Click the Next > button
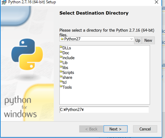Screen dimensions: 165x138 [x=115, y=129]
